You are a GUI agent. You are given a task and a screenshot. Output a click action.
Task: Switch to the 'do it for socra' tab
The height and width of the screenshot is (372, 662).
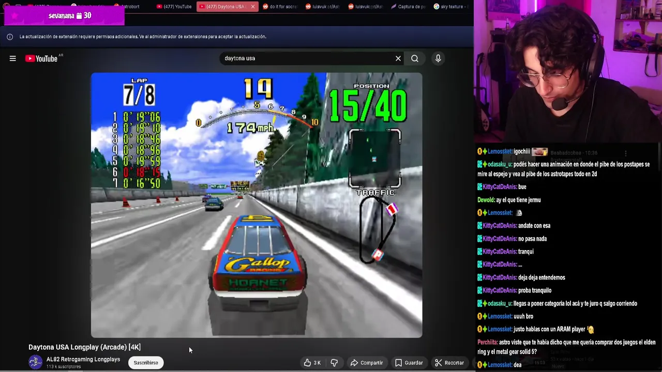coord(279,7)
